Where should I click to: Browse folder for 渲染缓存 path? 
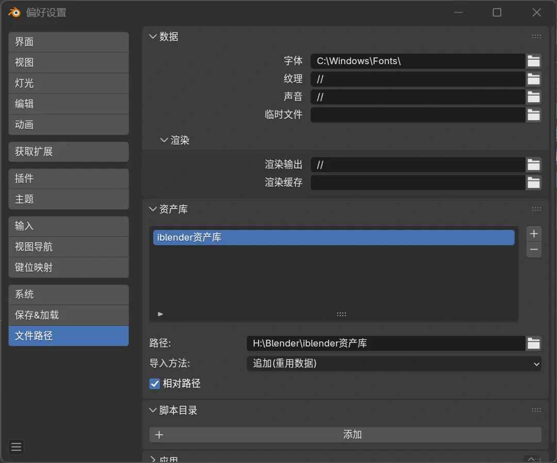pyautogui.click(x=533, y=183)
